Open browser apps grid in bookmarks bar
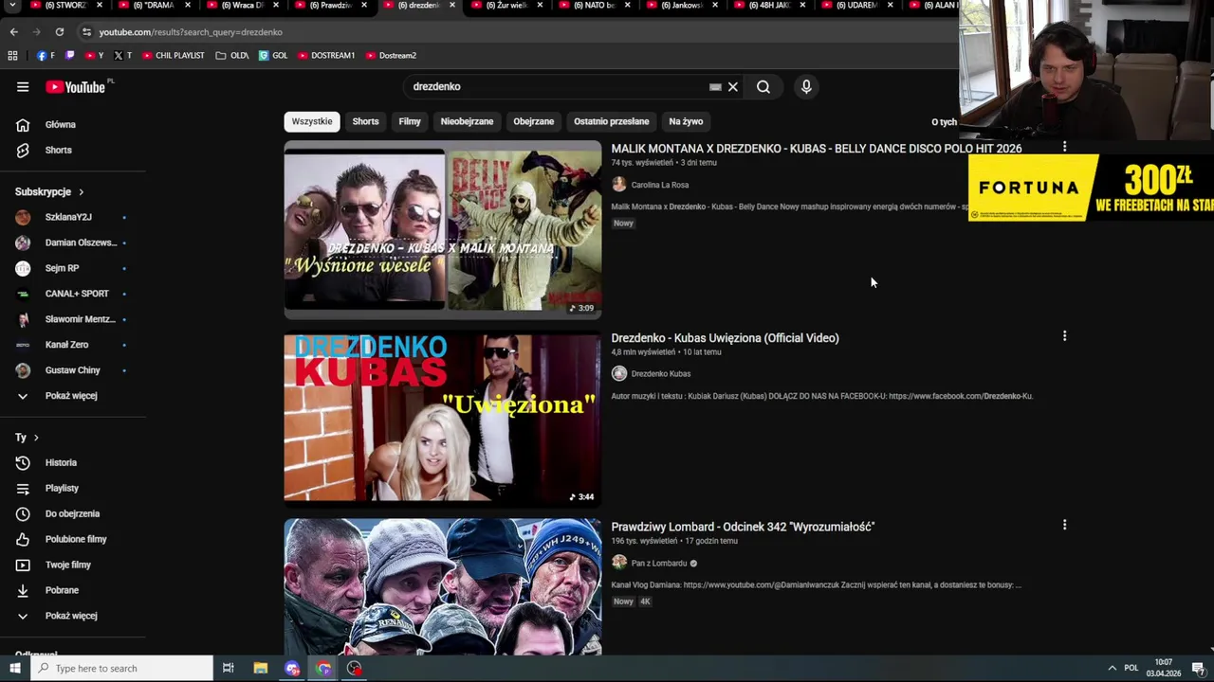 click(x=12, y=56)
